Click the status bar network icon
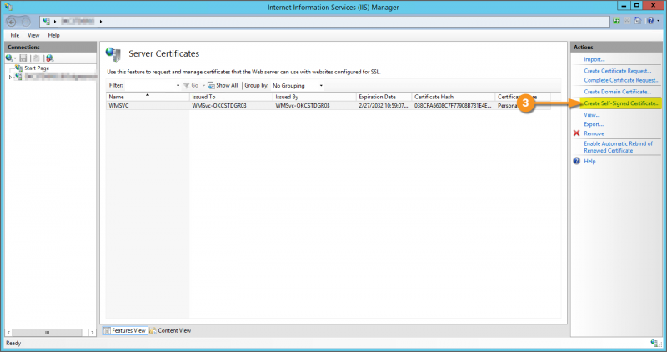Image resolution: width=667 pixels, height=352 pixels. pos(655,343)
